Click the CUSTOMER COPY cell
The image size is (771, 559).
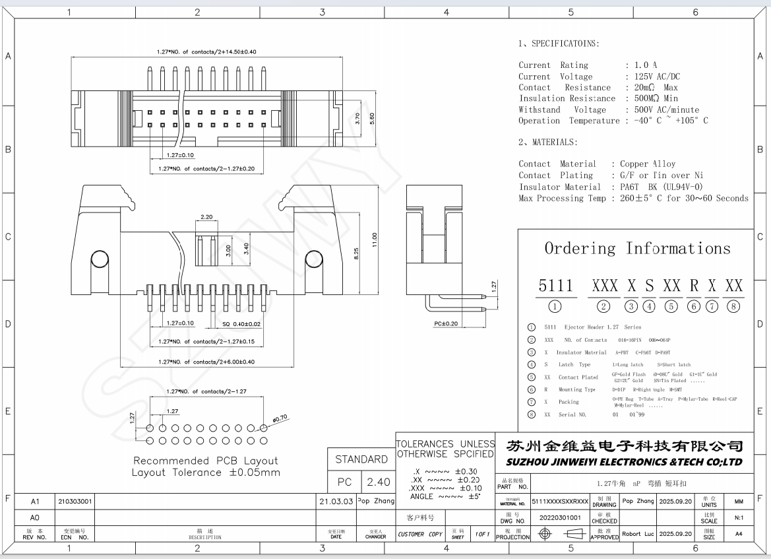[x=419, y=534]
